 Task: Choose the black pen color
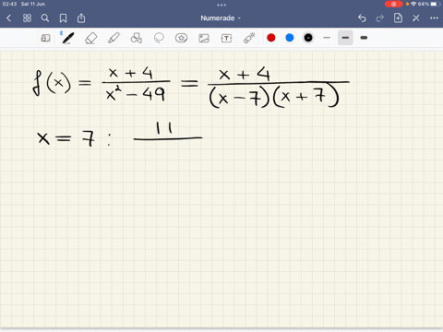(x=308, y=38)
